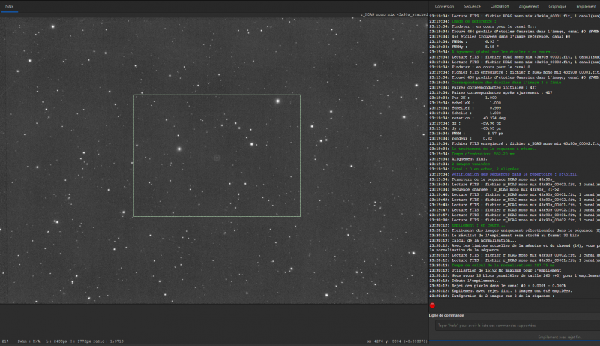The height and width of the screenshot is (346, 600).
Task: Click log line 'Temps de calcul de la normalisation'
Action: click(x=502, y=265)
